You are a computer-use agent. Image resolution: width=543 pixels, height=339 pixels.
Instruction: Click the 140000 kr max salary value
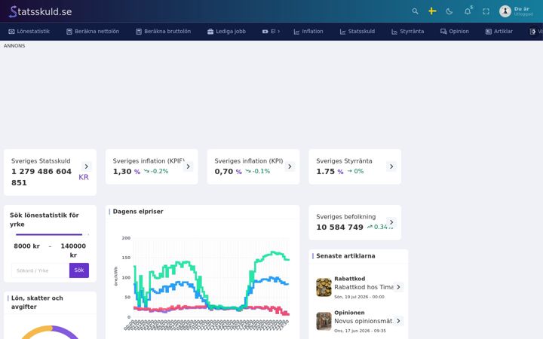[73, 250]
